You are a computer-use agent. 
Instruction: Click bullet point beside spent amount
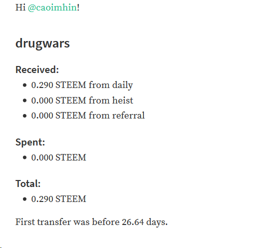(x=24, y=157)
